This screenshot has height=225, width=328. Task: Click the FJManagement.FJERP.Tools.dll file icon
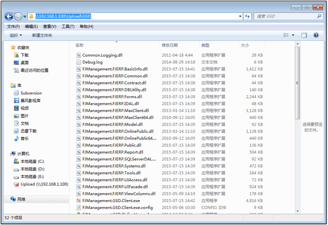(x=78, y=173)
